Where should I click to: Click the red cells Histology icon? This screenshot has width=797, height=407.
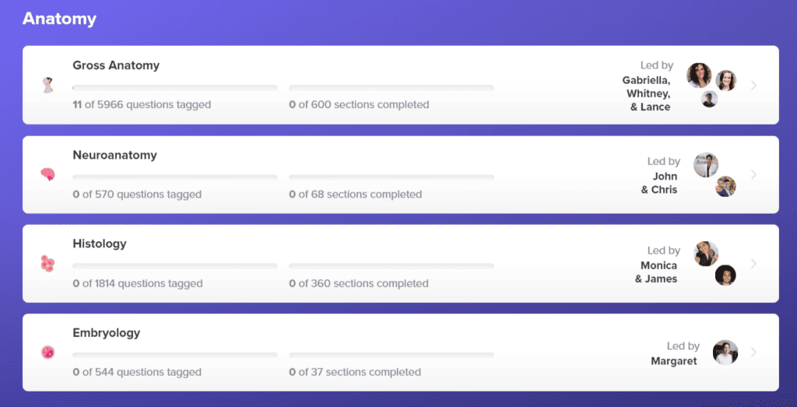pos(47,264)
